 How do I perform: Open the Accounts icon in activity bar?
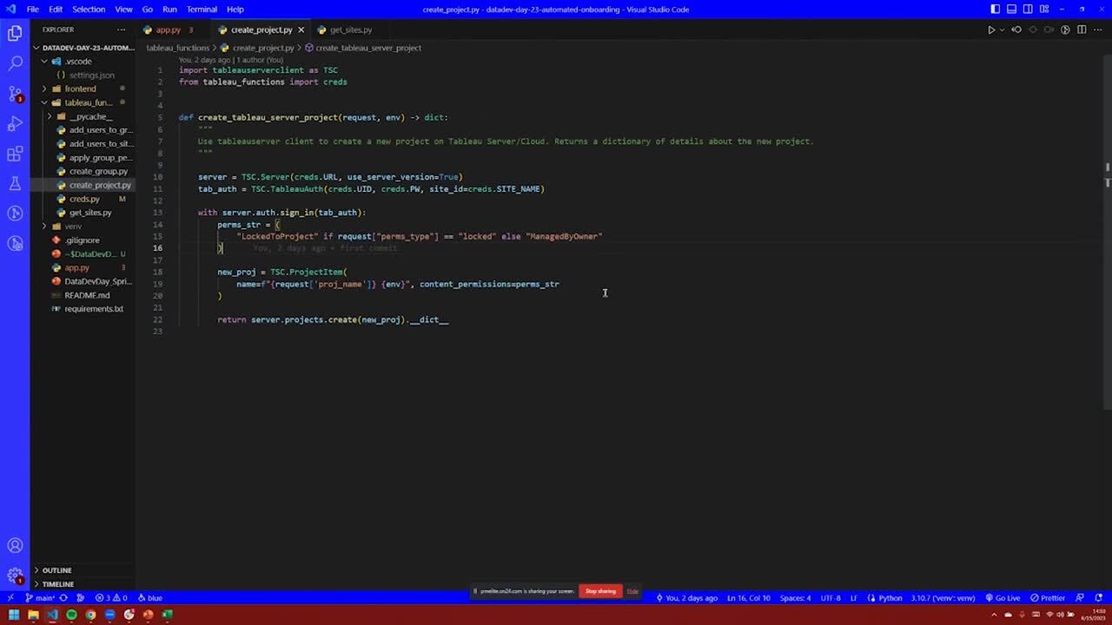click(15, 545)
